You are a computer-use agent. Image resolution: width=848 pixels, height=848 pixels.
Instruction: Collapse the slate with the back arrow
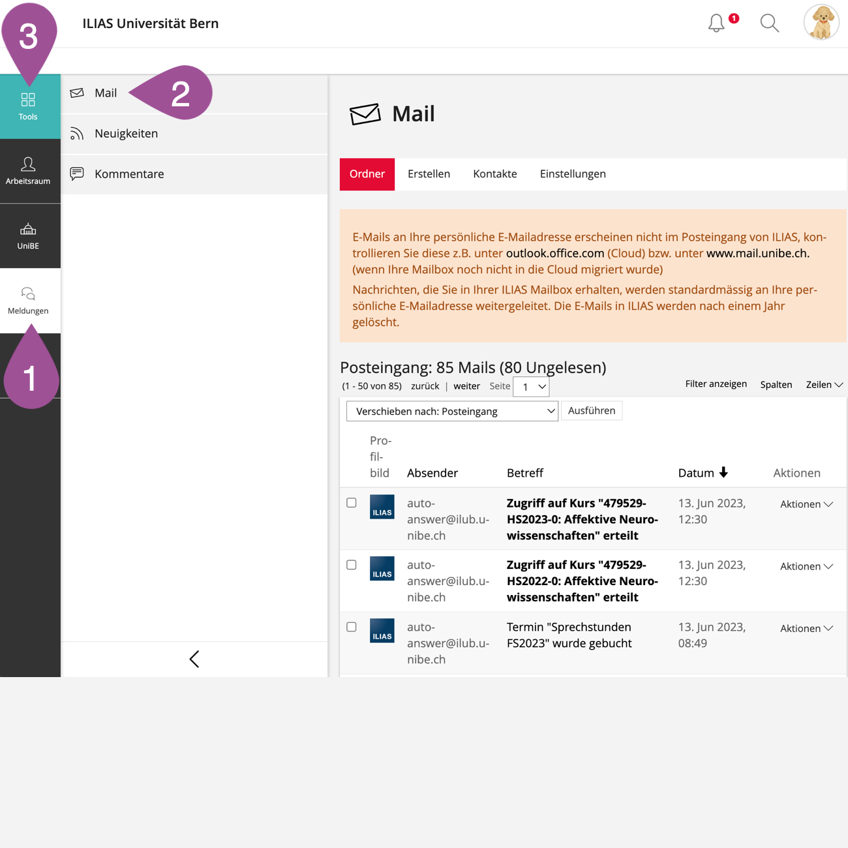tap(194, 659)
